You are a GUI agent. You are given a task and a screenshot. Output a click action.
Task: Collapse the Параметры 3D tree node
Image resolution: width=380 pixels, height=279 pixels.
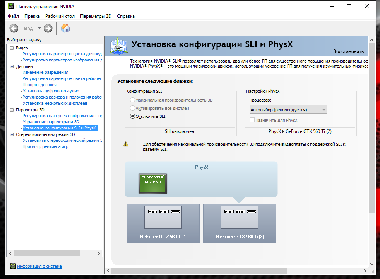tap(12, 110)
